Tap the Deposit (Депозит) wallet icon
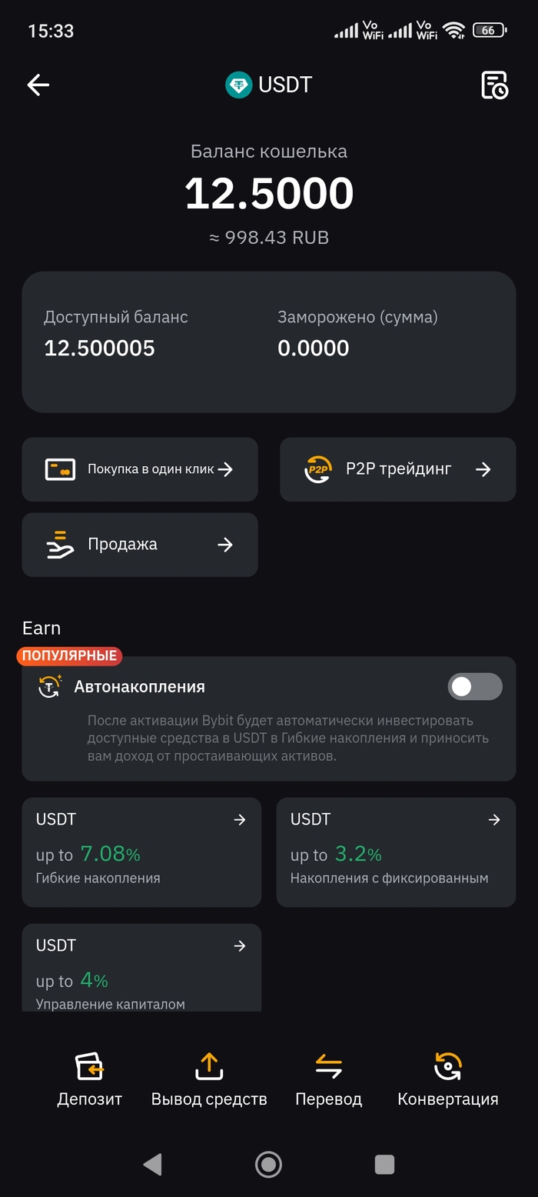This screenshot has height=1197, width=538. [x=89, y=1066]
